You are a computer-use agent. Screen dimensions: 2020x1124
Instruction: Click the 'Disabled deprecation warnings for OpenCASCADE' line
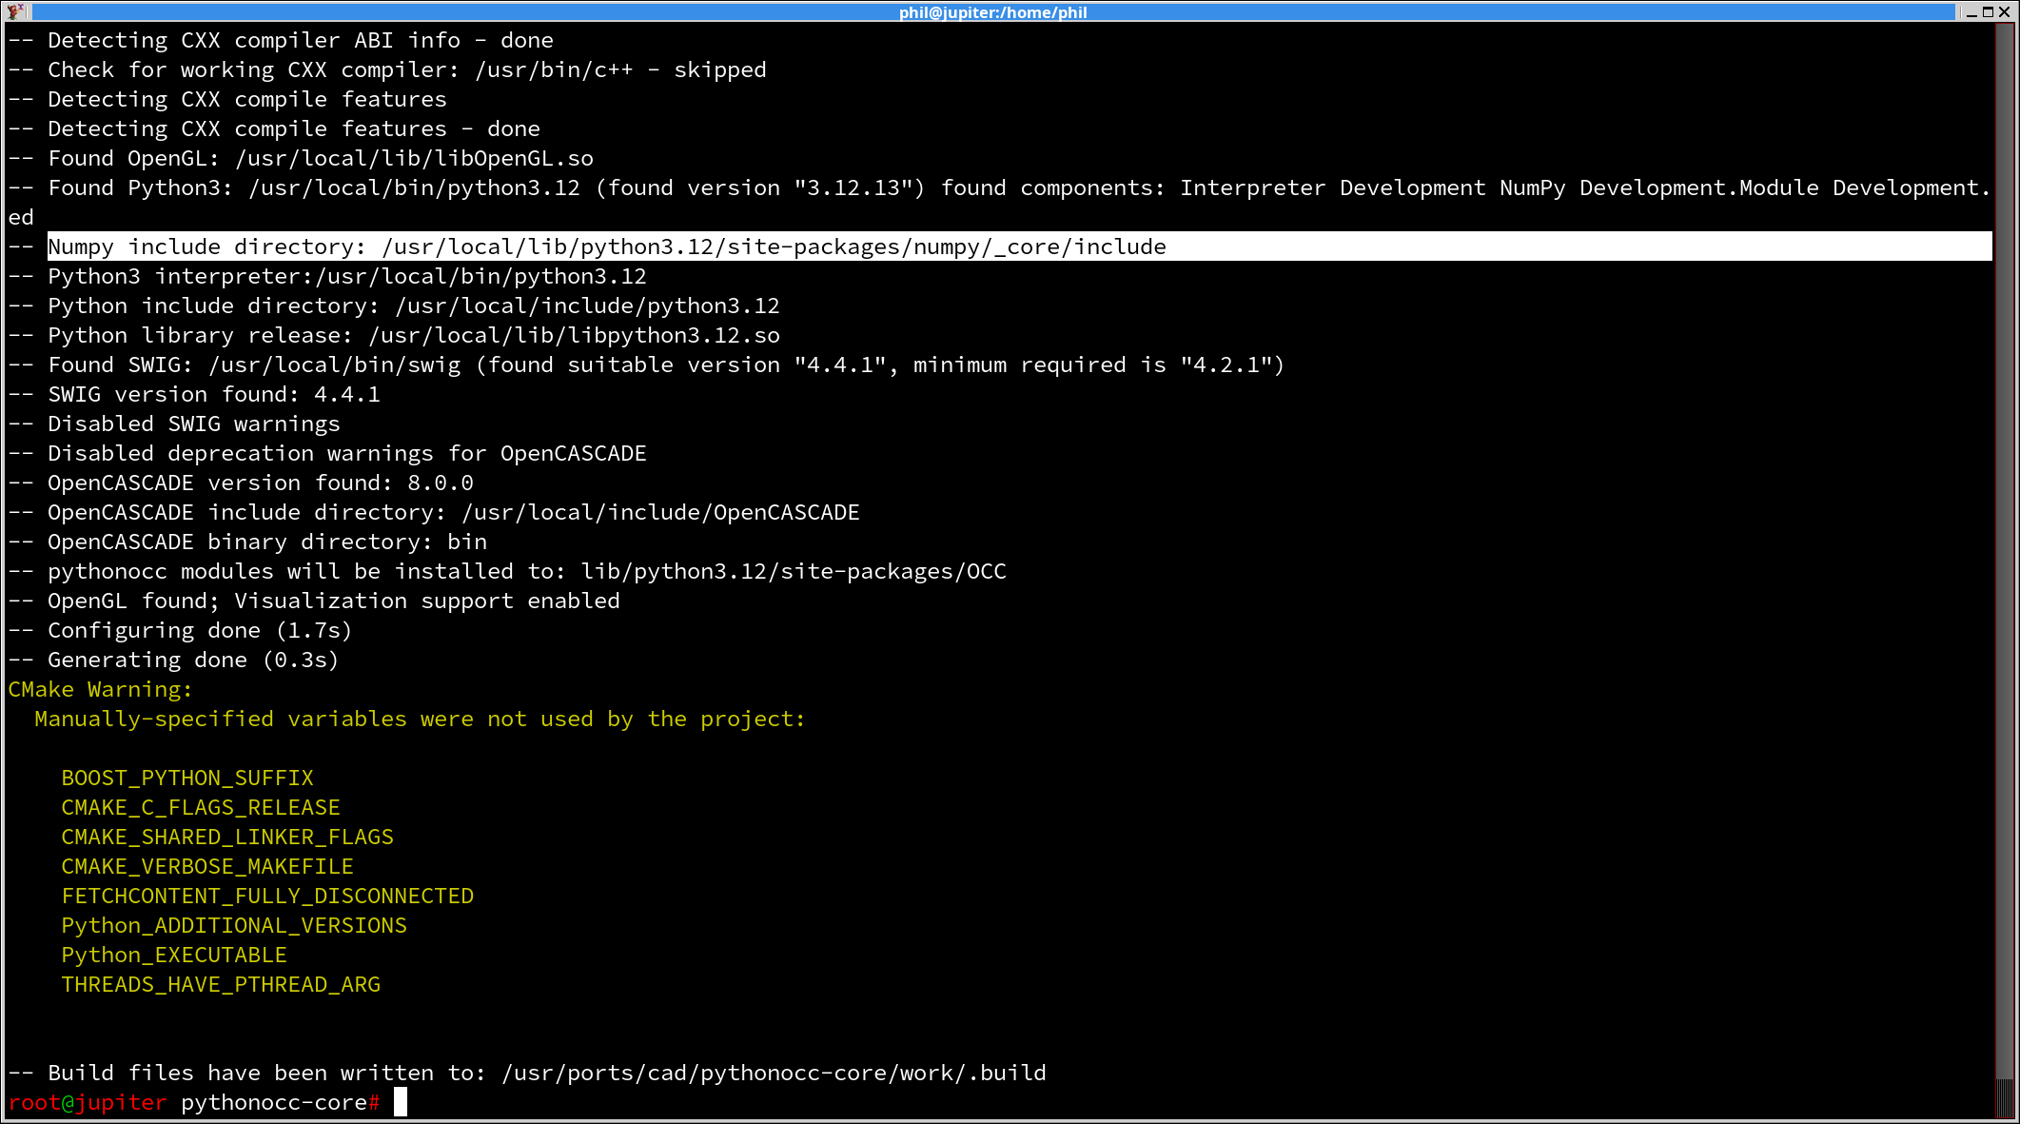pos(327,453)
